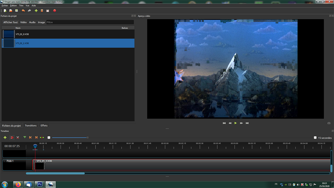Click the FR language indicator
This screenshot has width=334, height=188.
click(x=276, y=184)
